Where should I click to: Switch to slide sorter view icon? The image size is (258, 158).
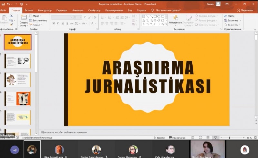pos(200,138)
